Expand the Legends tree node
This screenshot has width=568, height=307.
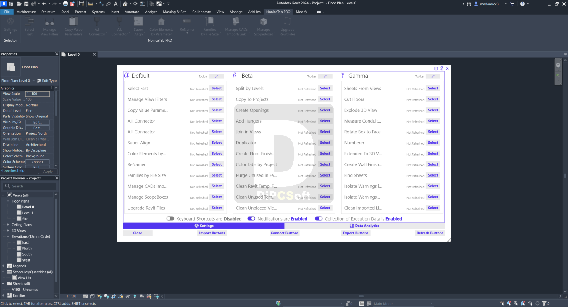[x=3, y=266]
